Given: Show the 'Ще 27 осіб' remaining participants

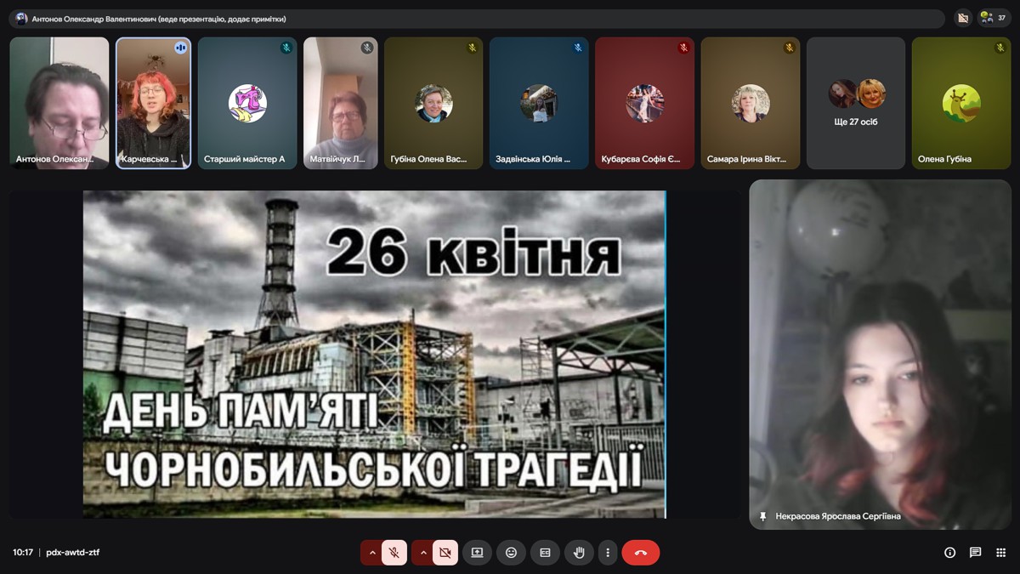Looking at the screenshot, I should 856,103.
